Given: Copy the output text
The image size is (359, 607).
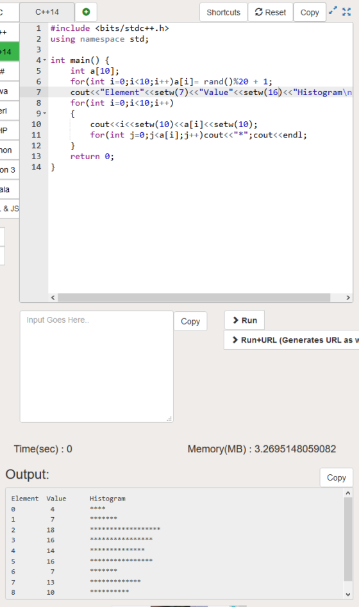Looking at the screenshot, I should coord(336,477).
